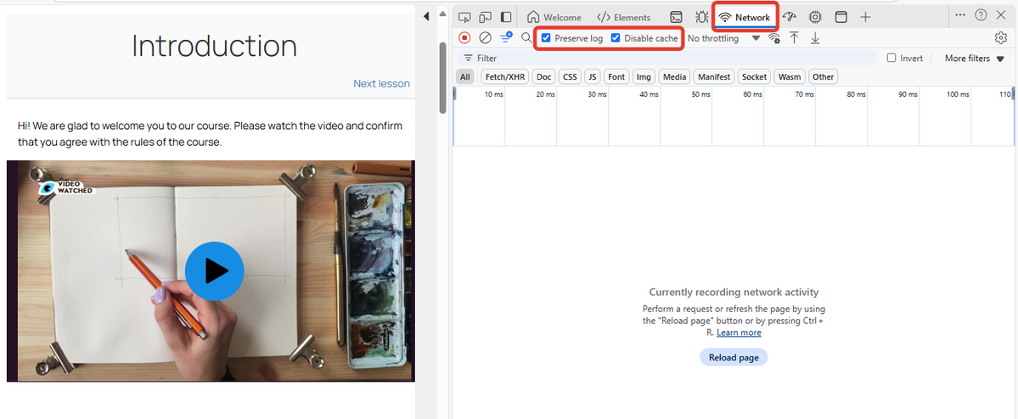
Task: Toggle device emulation icon
Action: click(486, 17)
